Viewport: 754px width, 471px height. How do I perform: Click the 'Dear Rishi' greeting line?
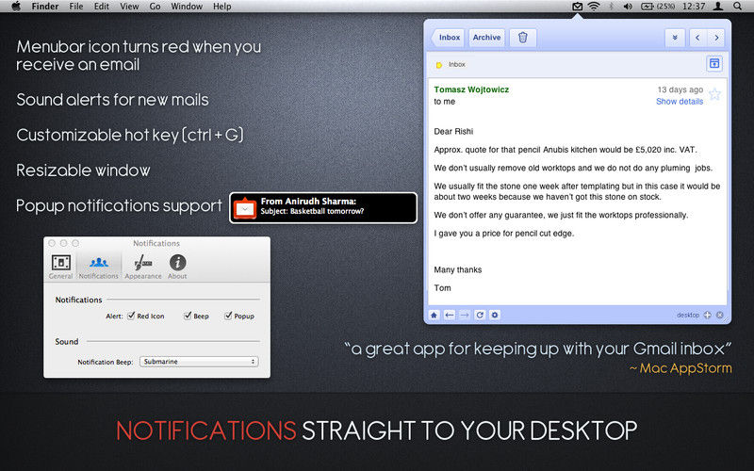pos(453,132)
